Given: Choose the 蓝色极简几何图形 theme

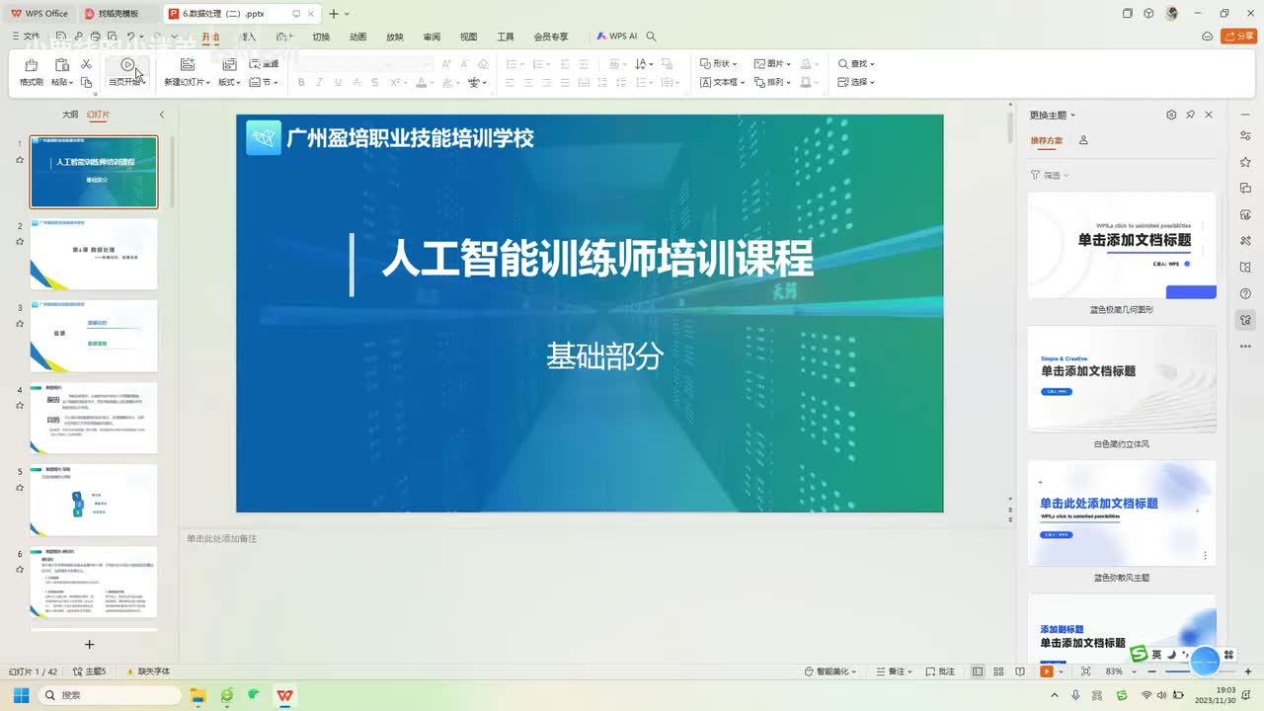Looking at the screenshot, I should click(1122, 245).
